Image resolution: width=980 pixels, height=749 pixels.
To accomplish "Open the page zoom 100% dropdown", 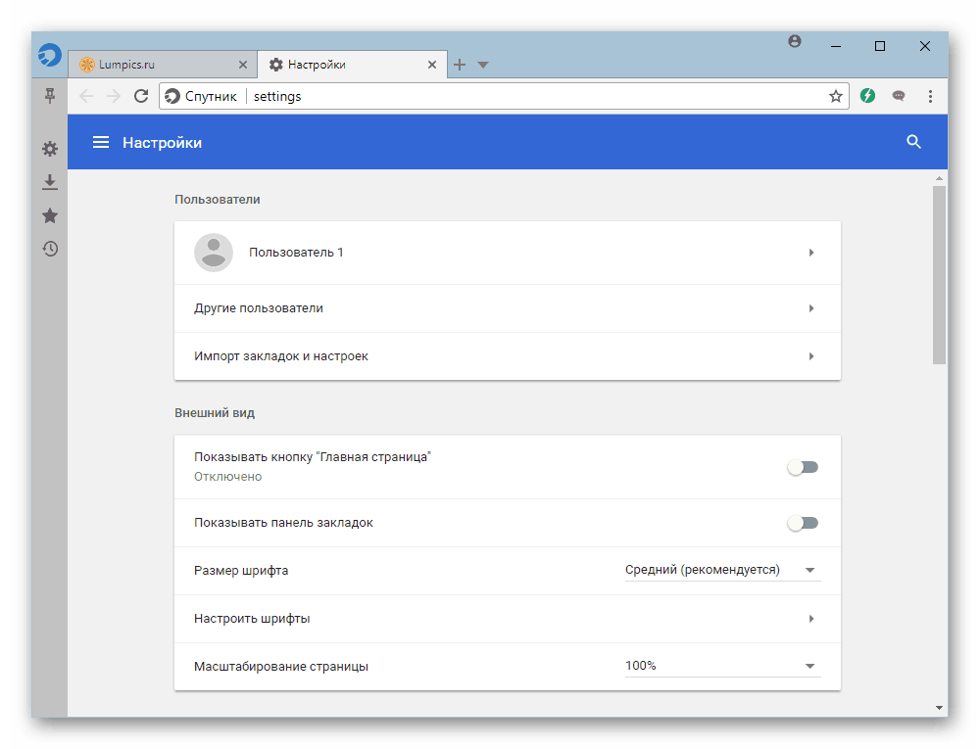I will (x=722, y=666).
